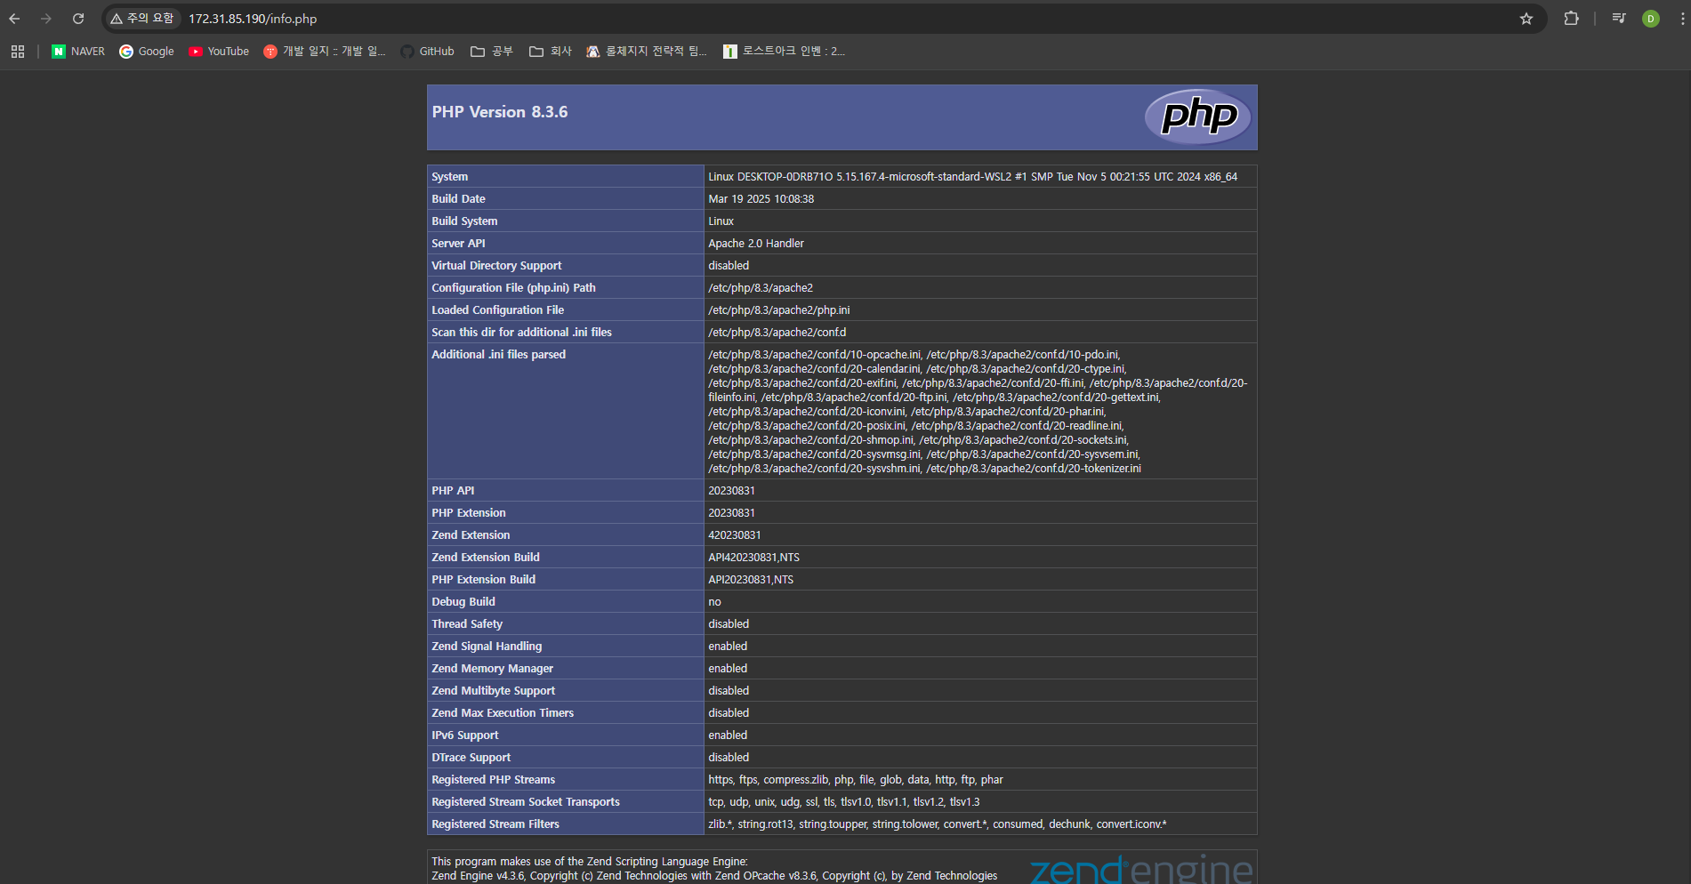Open the GitHub bookmark

427,52
